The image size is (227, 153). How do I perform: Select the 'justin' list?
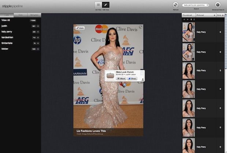[4, 26]
